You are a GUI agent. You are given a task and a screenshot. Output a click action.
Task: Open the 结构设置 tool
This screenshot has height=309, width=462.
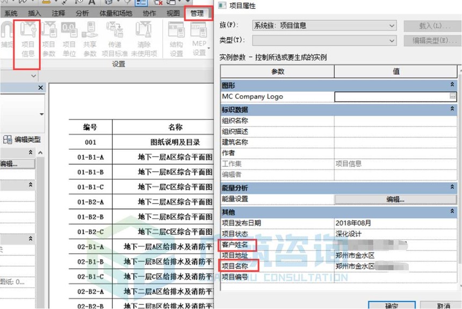[x=176, y=40]
